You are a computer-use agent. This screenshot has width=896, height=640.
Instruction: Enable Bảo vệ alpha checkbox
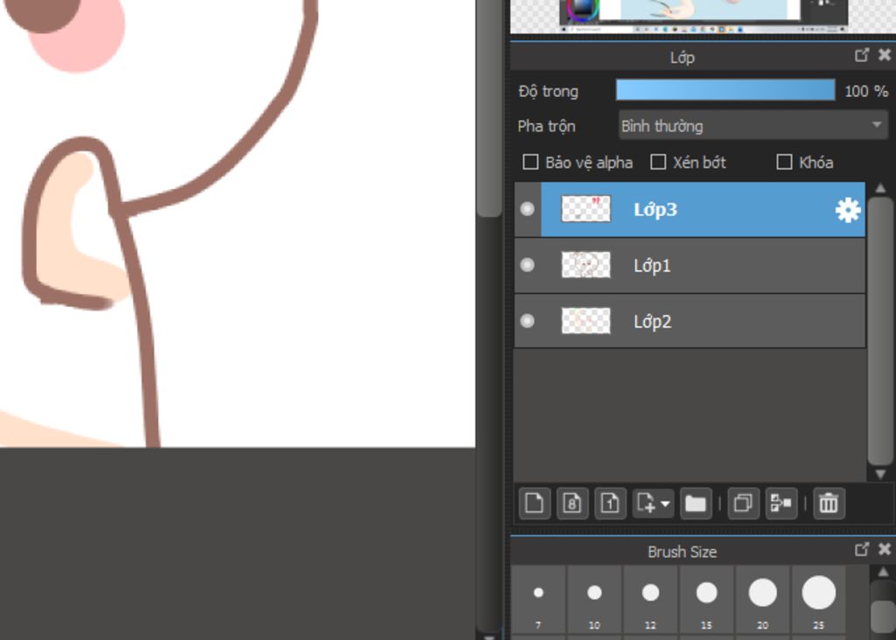(x=530, y=162)
